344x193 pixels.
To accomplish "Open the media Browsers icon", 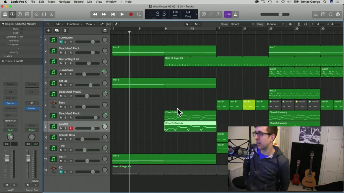I will pos(338,14).
